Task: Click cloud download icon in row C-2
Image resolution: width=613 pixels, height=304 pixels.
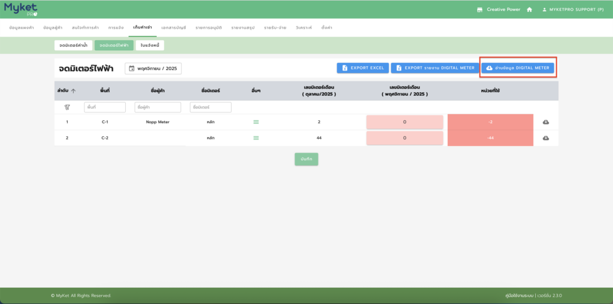Action: coord(546,138)
